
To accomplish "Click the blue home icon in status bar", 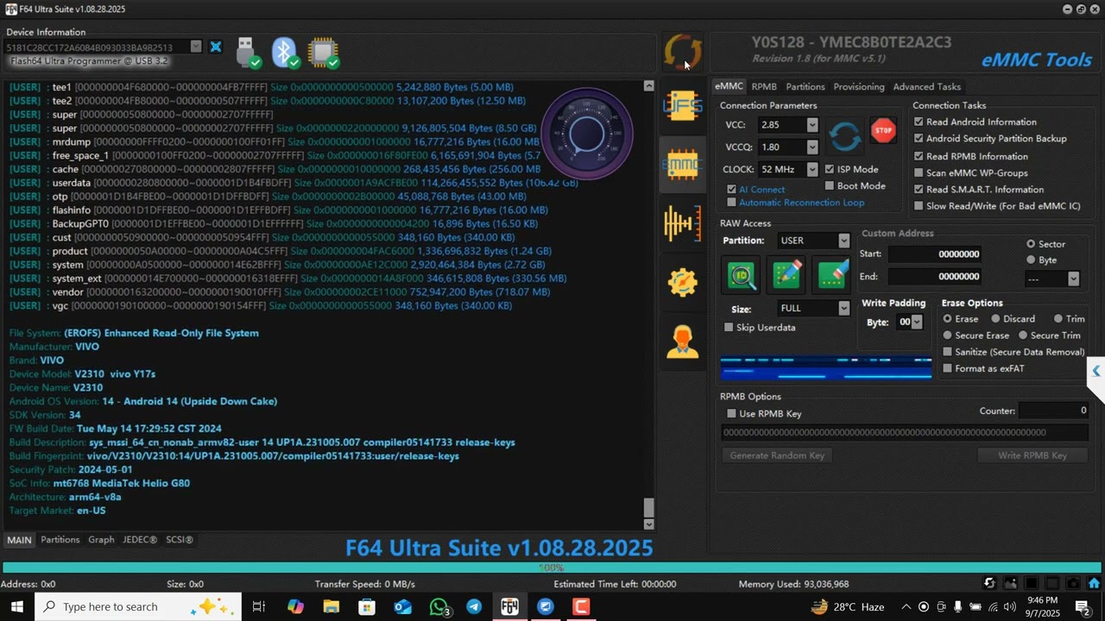I will (x=1093, y=584).
